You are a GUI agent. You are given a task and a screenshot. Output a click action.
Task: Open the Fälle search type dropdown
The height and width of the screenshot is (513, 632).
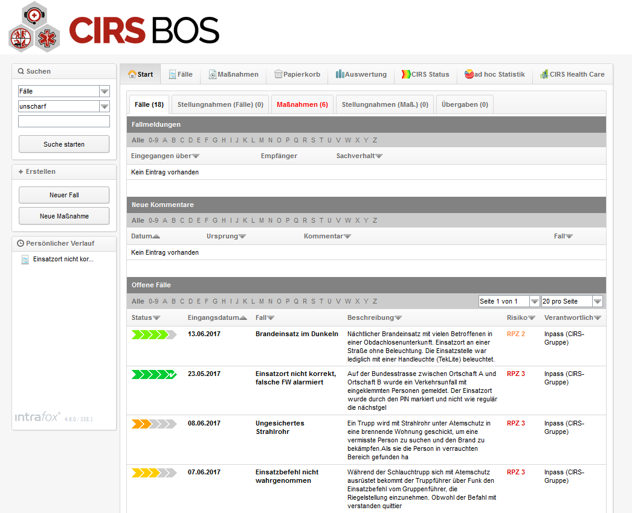coord(105,91)
